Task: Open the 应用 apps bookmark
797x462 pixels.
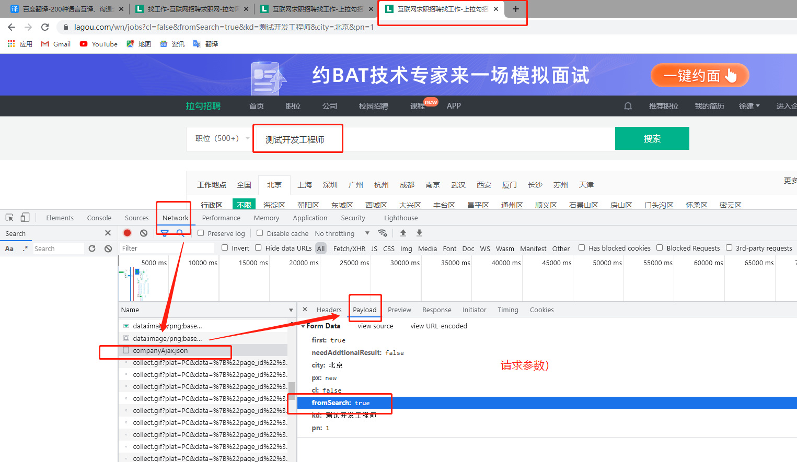Action: (20, 44)
